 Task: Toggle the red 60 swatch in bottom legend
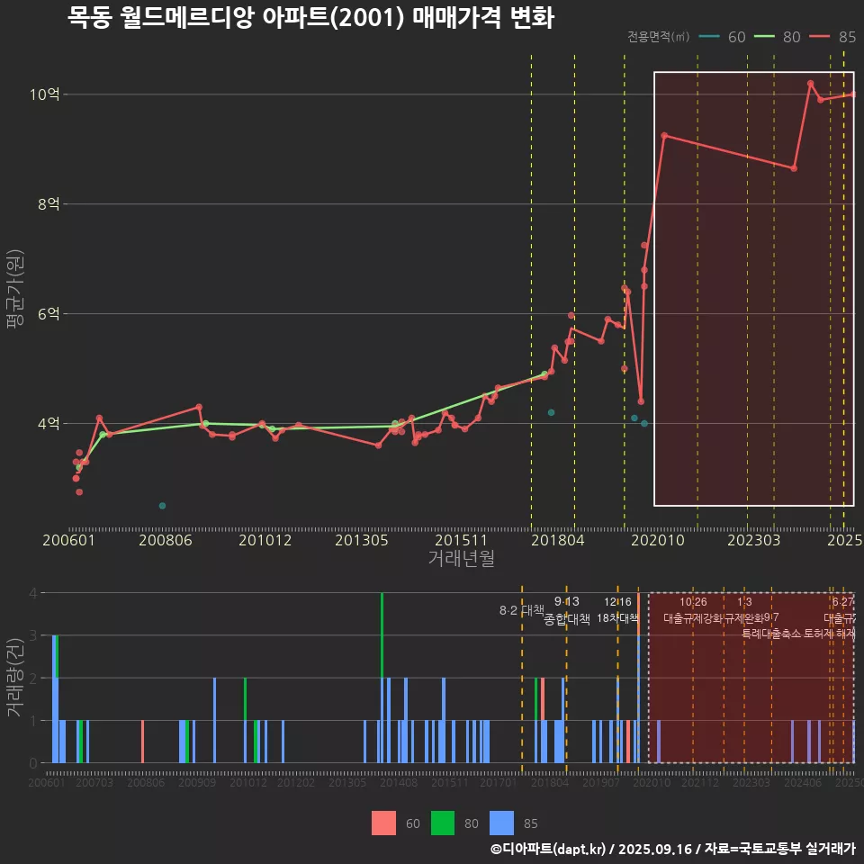coord(384,823)
